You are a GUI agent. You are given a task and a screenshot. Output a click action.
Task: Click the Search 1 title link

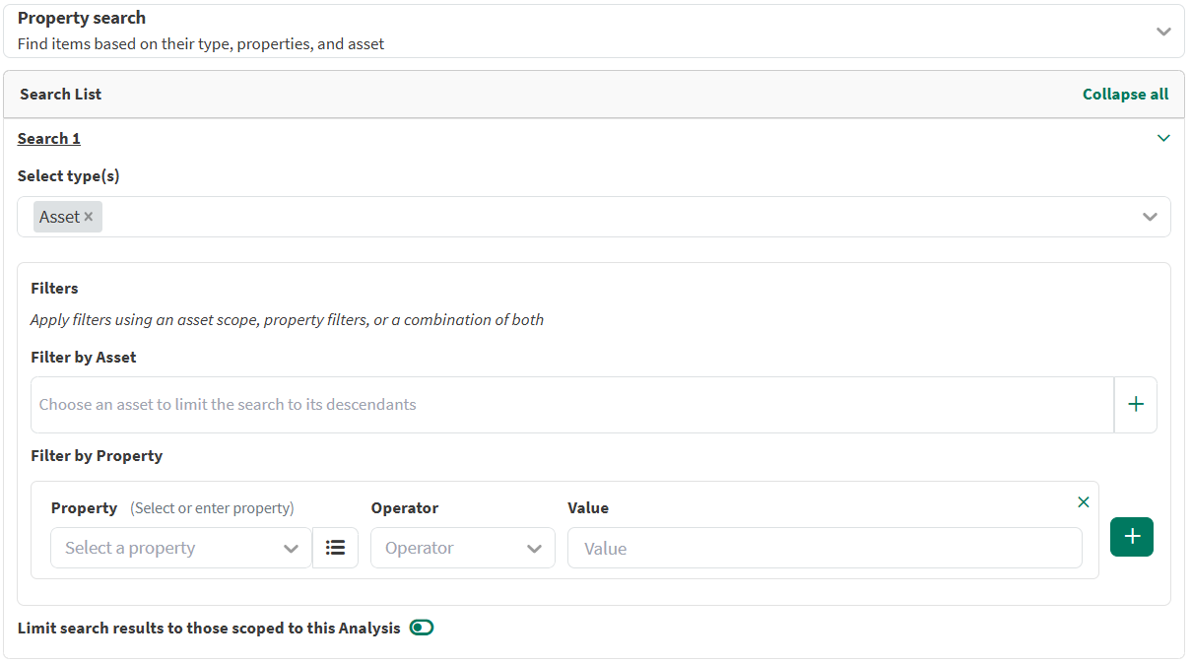(49, 138)
